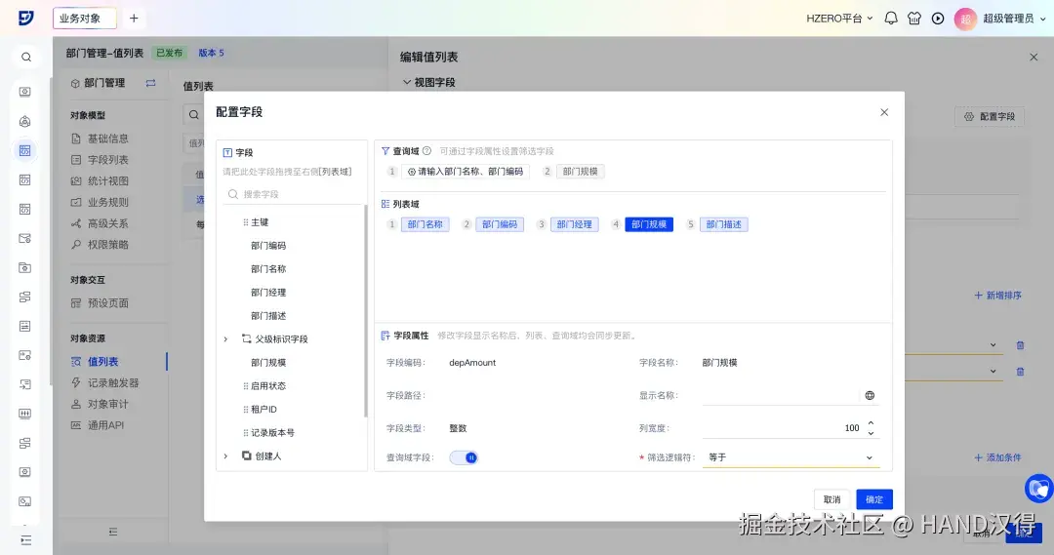Image resolution: width=1054 pixels, height=555 pixels.
Task: Select 记录版本号 in the field tree
Action: click(x=272, y=433)
